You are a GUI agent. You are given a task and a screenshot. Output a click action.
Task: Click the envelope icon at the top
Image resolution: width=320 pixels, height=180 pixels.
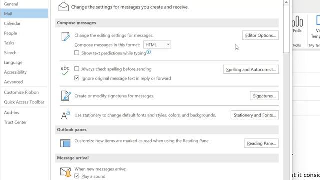(x=64, y=7)
